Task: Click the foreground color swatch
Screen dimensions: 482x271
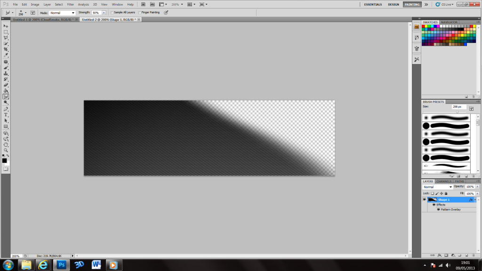Action: coord(5,160)
